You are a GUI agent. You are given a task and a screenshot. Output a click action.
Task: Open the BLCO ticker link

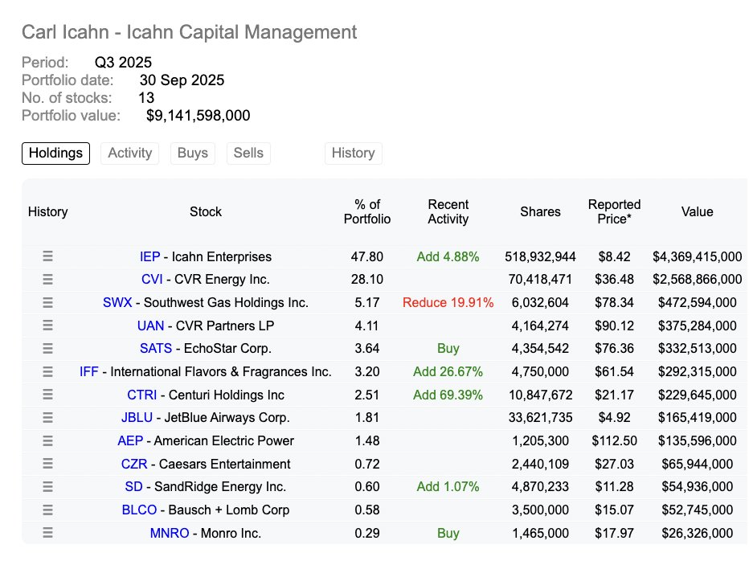(x=140, y=510)
